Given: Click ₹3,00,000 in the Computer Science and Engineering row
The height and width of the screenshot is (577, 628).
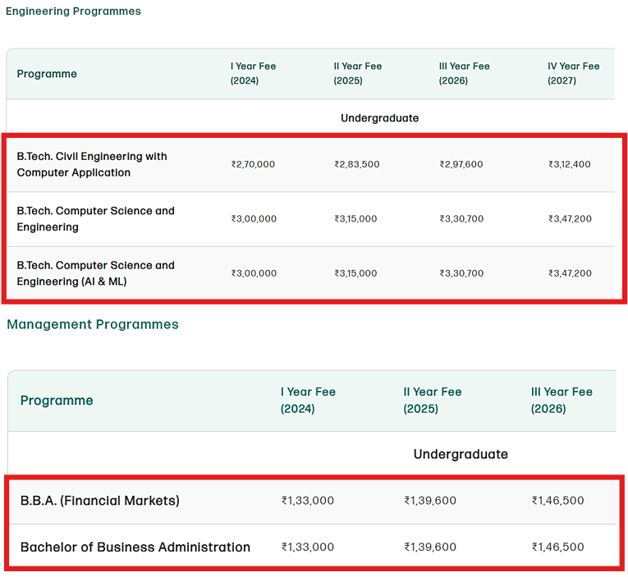Looking at the screenshot, I should [x=254, y=218].
